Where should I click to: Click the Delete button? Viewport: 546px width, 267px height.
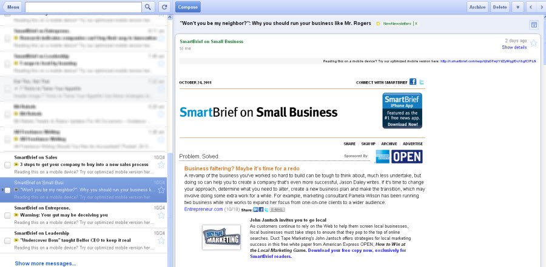tap(500, 7)
